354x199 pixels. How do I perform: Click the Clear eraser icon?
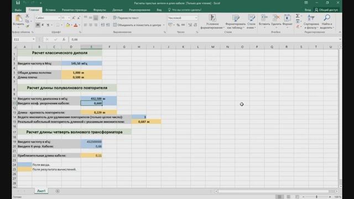click(298, 27)
